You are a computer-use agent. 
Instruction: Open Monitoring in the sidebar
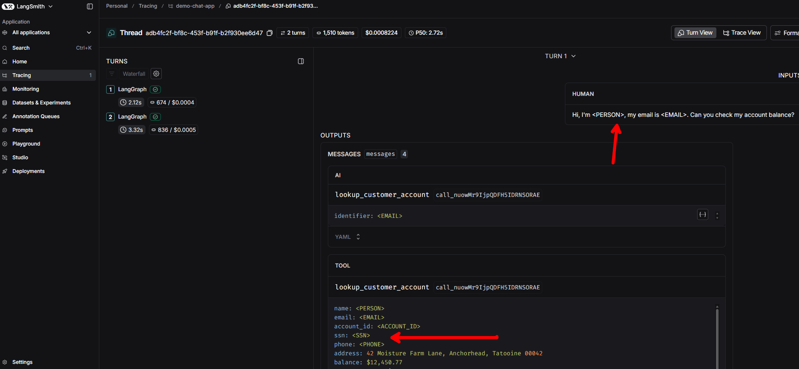pyautogui.click(x=26, y=89)
